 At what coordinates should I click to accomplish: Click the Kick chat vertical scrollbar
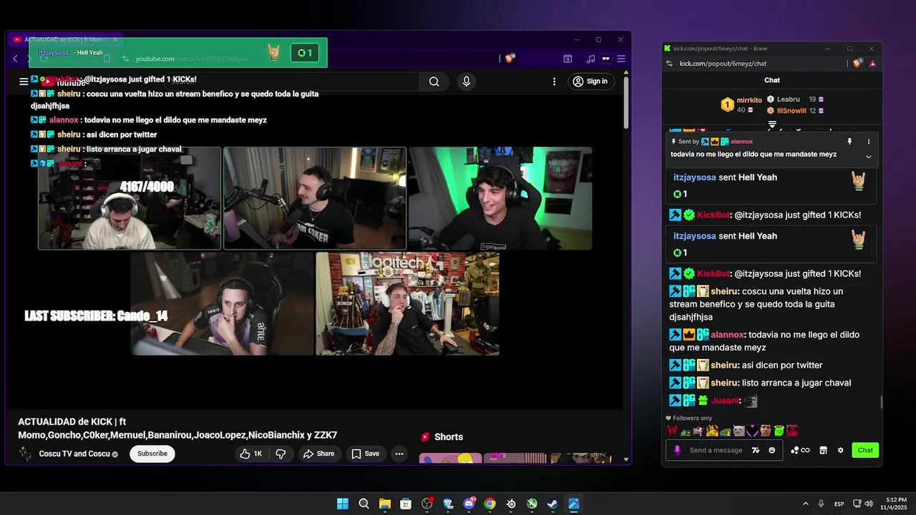tap(881, 402)
